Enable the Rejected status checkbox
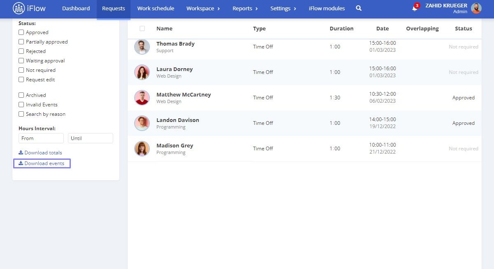Viewport: 494px width, 269px height. pos(21,51)
